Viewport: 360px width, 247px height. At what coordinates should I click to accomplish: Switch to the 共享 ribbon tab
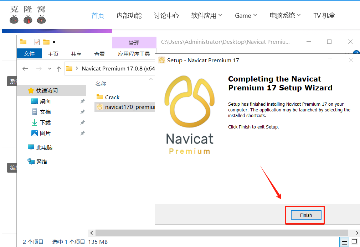click(x=76, y=54)
